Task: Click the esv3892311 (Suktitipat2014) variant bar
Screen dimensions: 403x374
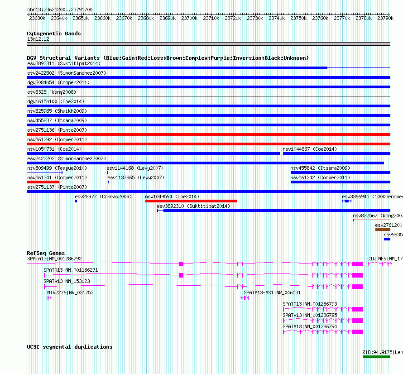Action: pyautogui.click(x=208, y=68)
